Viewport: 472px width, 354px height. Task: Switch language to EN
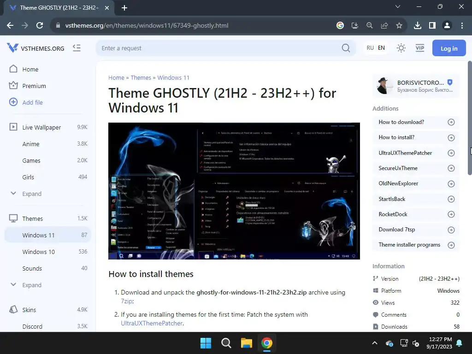[x=381, y=48]
